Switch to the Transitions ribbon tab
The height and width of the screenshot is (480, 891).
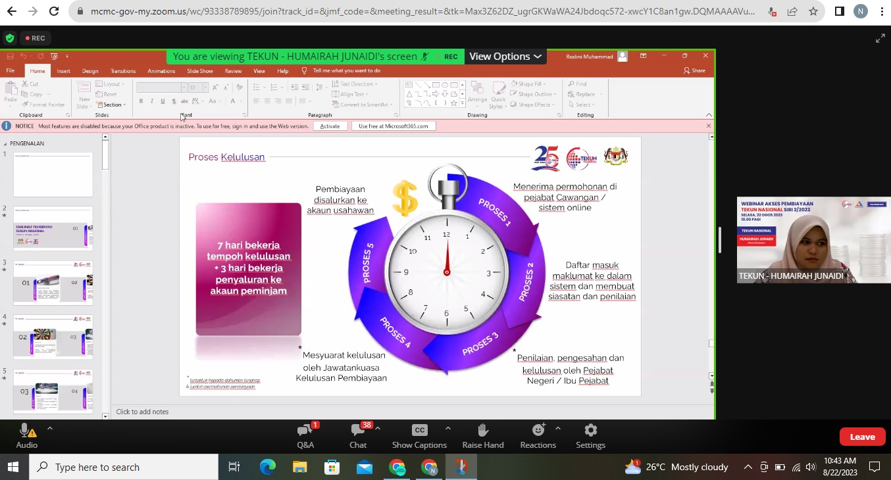click(x=123, y=71)
